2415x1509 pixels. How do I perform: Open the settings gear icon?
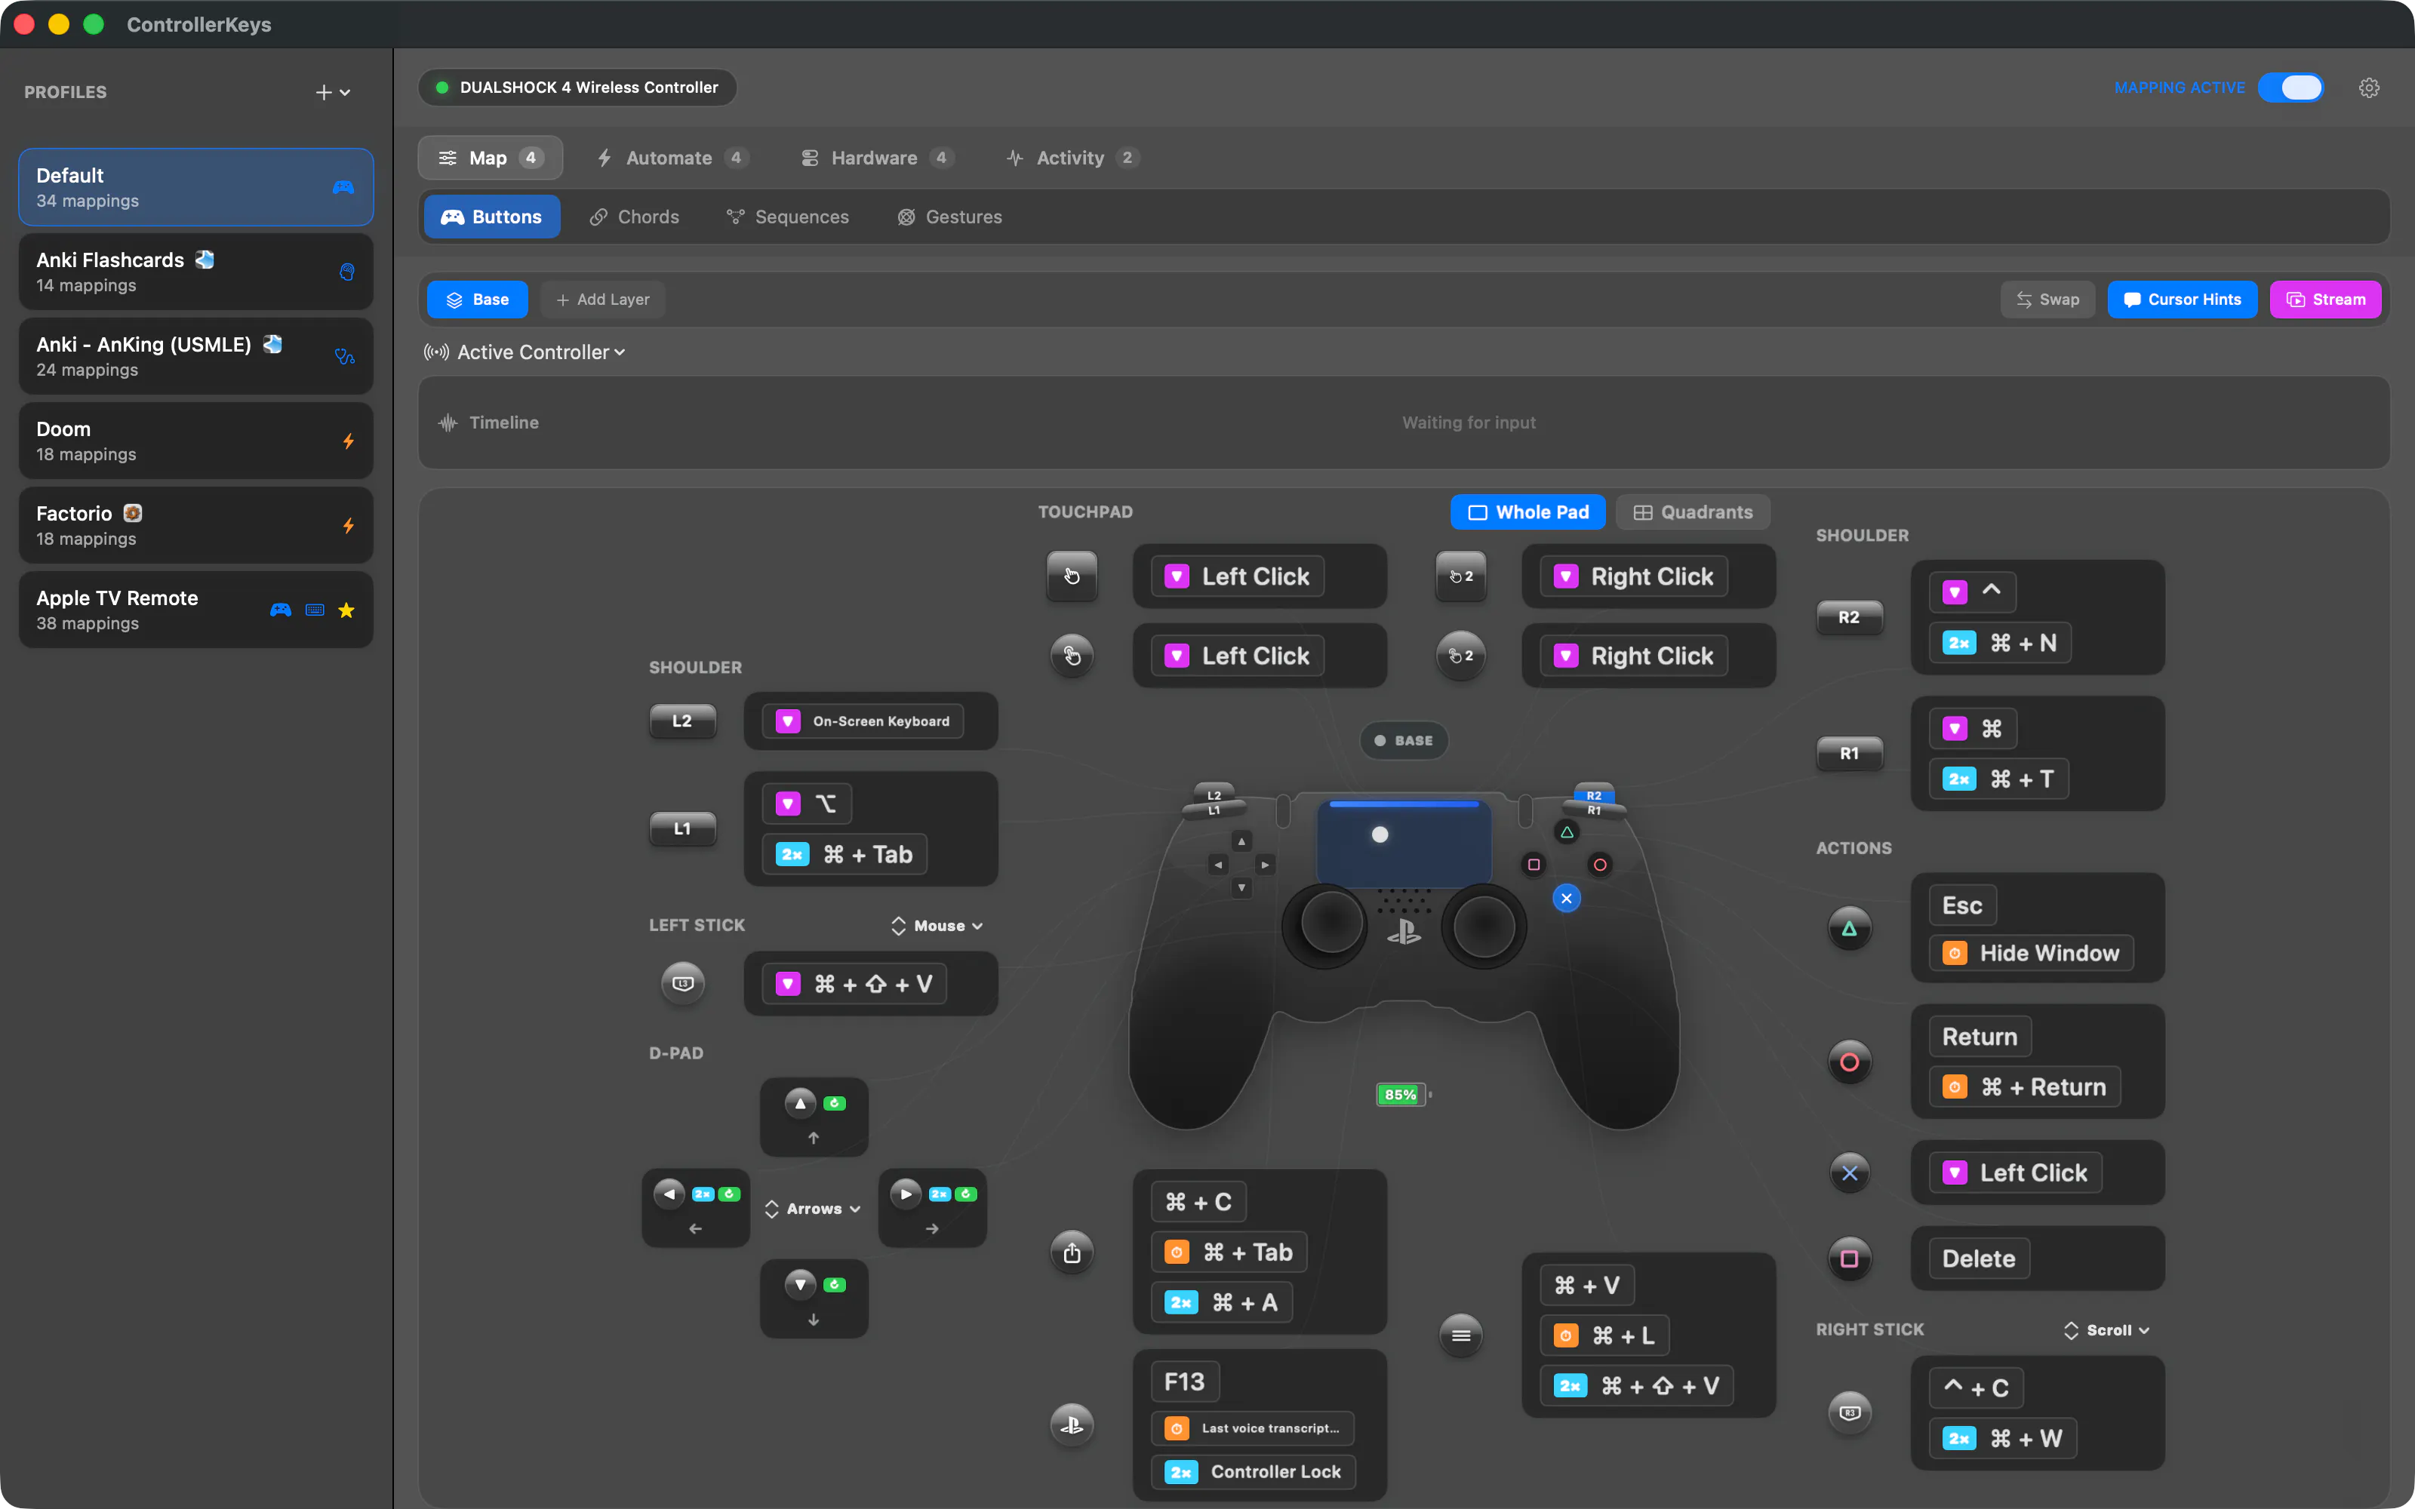pyautogui.click(x=2369, y=88)
